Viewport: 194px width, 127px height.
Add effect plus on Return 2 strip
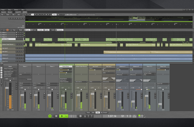coord(38,74)
